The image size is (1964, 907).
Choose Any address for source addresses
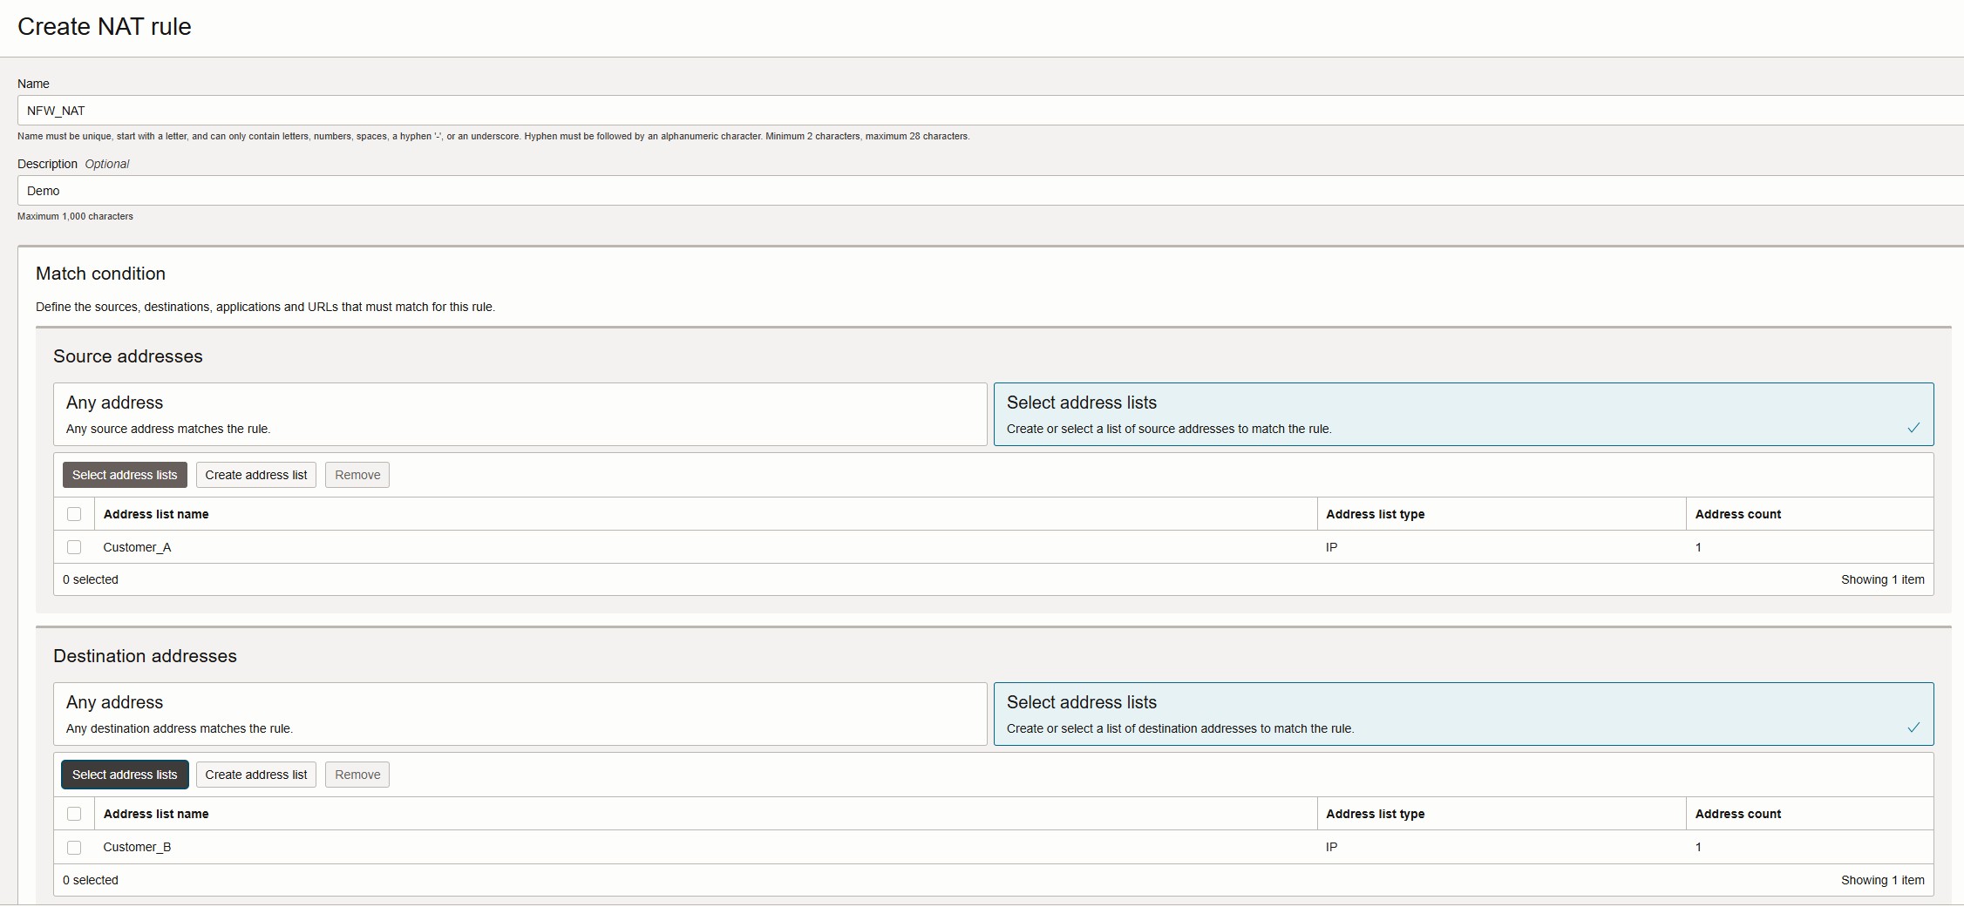(520, 415)
